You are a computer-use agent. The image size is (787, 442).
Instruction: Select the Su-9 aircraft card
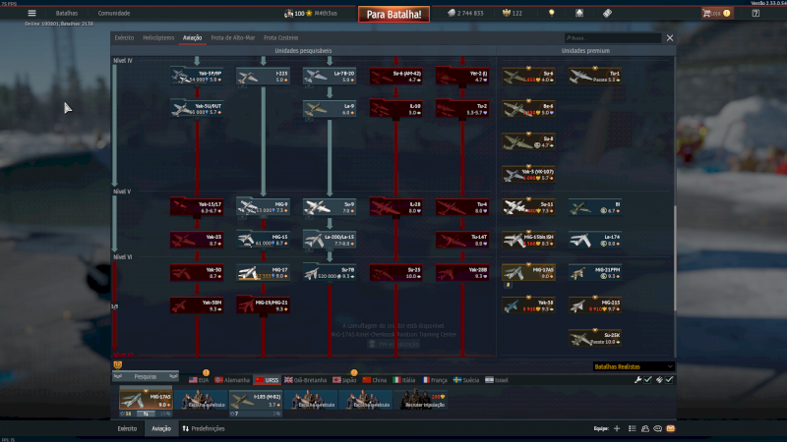click(330, 207)
